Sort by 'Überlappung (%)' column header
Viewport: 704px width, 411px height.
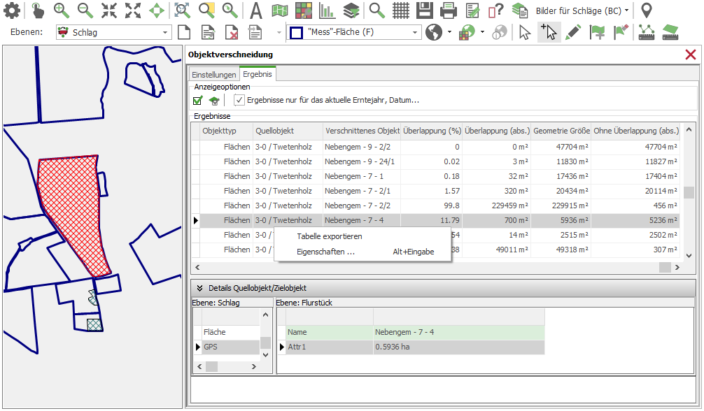432,131
